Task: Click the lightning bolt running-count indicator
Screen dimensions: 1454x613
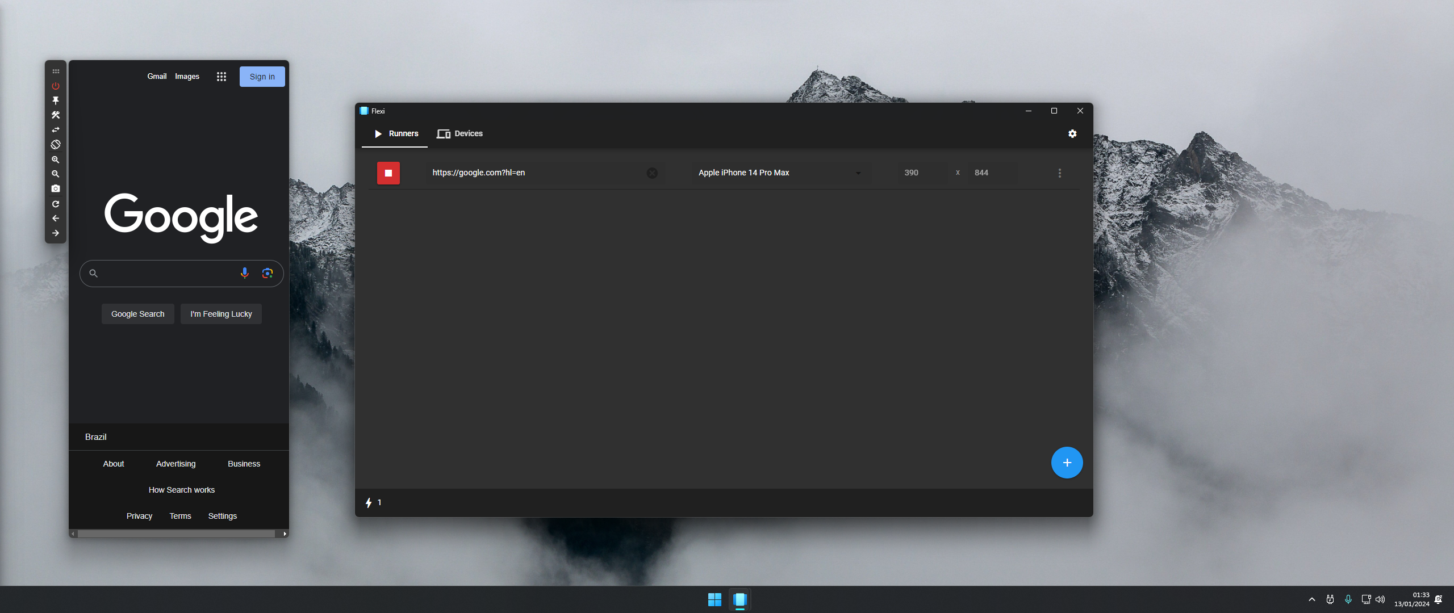Action: (373, 503)
